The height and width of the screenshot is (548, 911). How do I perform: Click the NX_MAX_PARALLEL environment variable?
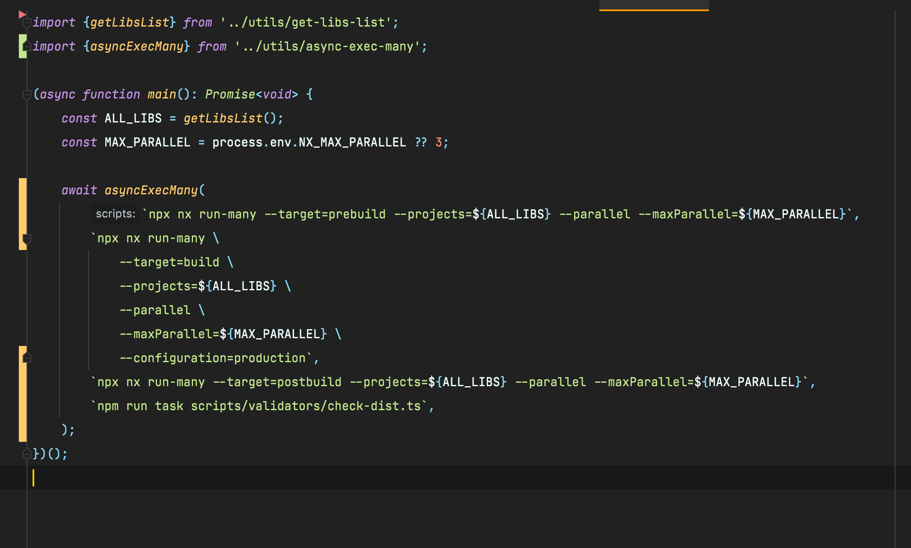(352, 142)
